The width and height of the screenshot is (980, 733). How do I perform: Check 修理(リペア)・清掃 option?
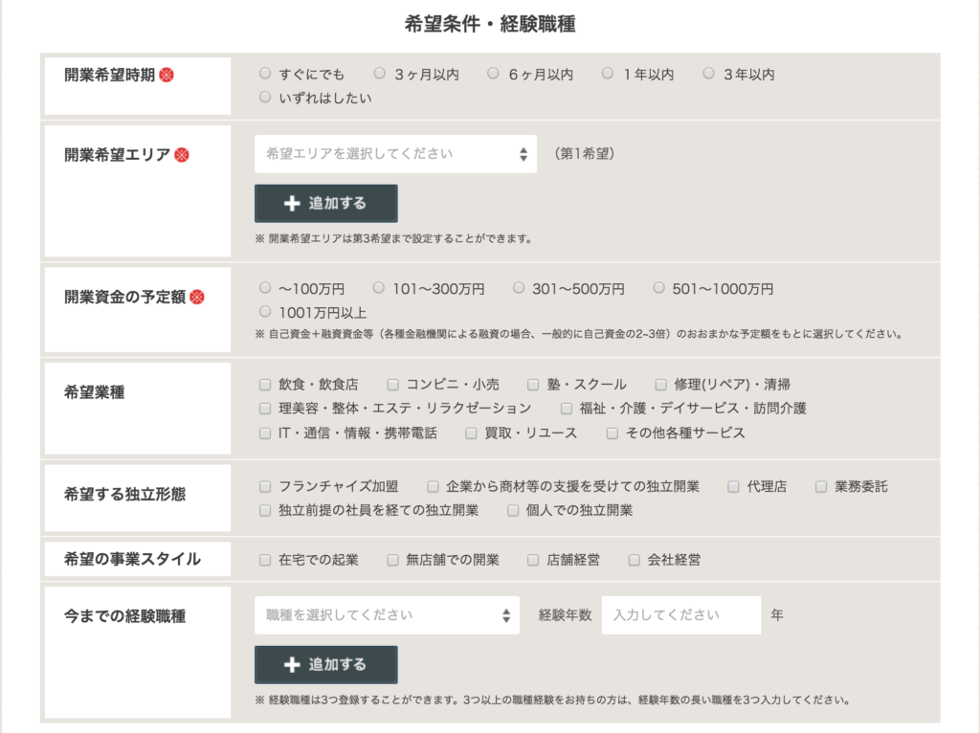(660, 385)
